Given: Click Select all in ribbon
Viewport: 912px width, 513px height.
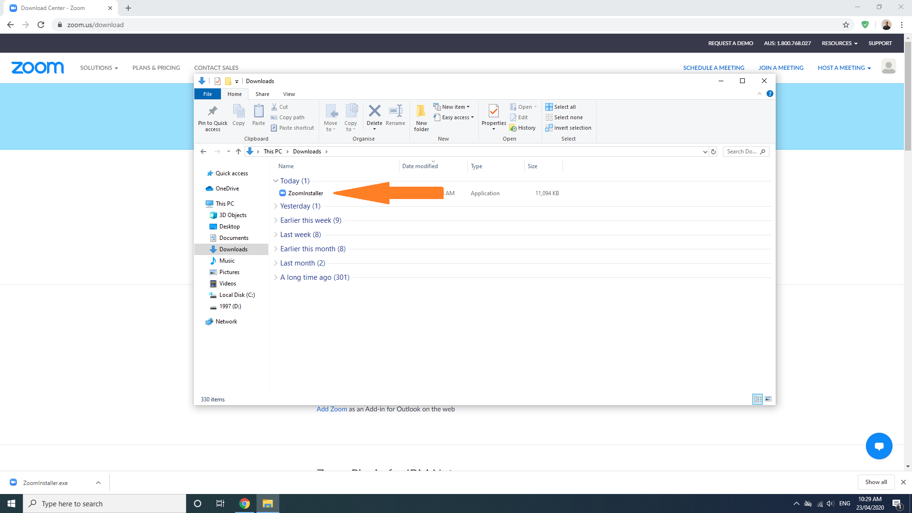Looking at the screenshot, I should coord(560,107).
